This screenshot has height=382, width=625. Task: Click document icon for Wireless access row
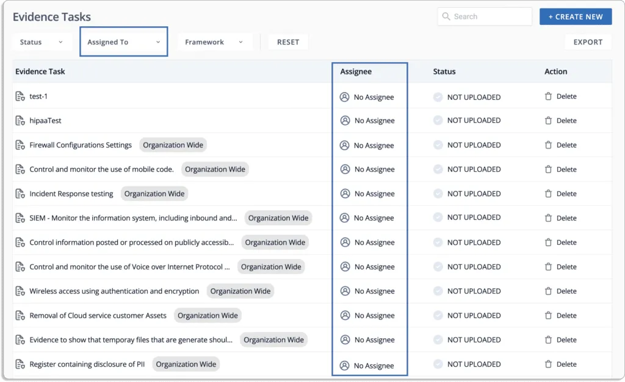20,291
